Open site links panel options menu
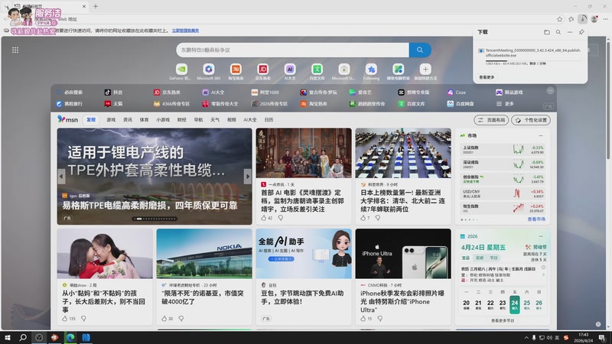The height and width of the screenshot is (344, 612). point(550,90)
